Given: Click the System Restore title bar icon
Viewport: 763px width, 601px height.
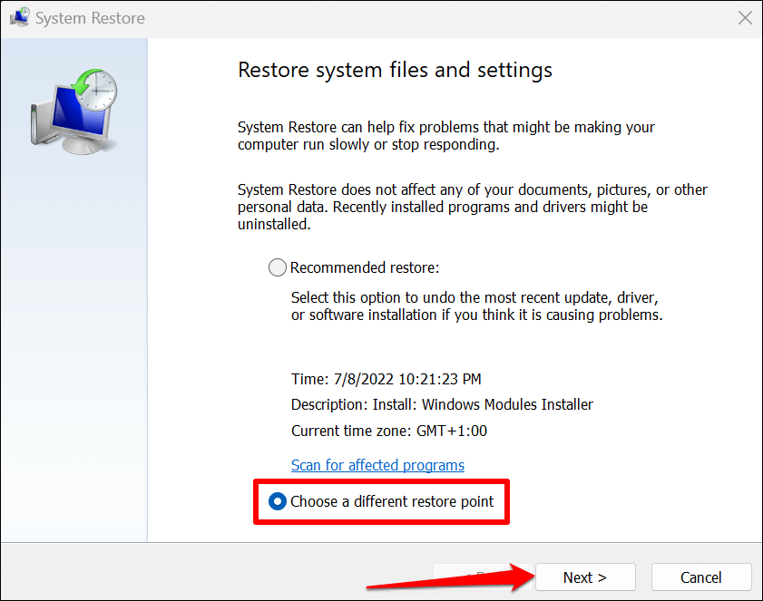Looking at the screenshot, I should click(x=19, y=17).
